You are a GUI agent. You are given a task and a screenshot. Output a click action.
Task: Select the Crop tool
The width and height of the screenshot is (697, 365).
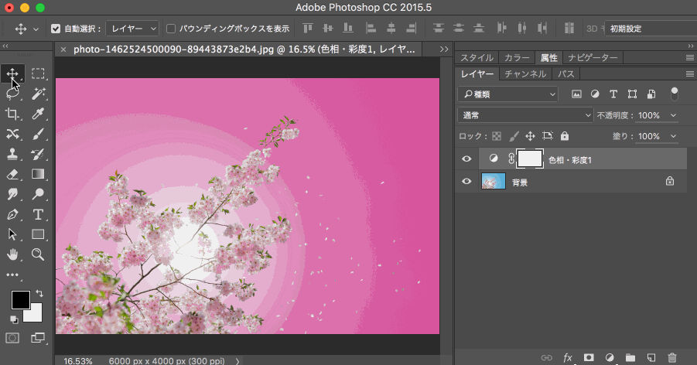click(13, 114)
